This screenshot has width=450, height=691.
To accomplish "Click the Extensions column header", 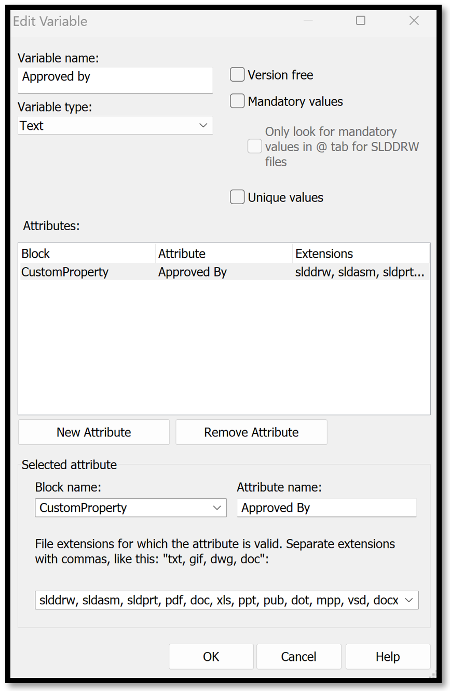I will pyautogui.click(x=323, y=254).
